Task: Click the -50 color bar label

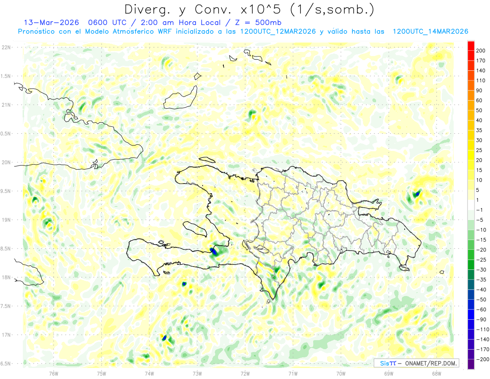Action: tap(482, 300)
